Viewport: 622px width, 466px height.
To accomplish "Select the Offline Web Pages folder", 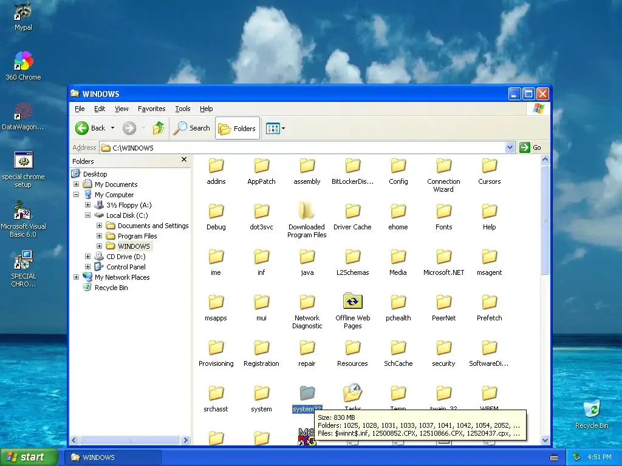I will (352, 312).
